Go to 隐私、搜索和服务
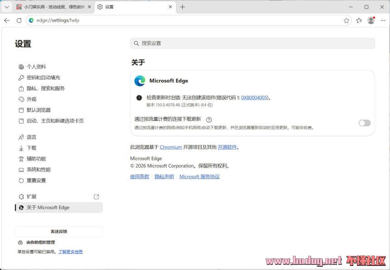 [x=59, y=88]
